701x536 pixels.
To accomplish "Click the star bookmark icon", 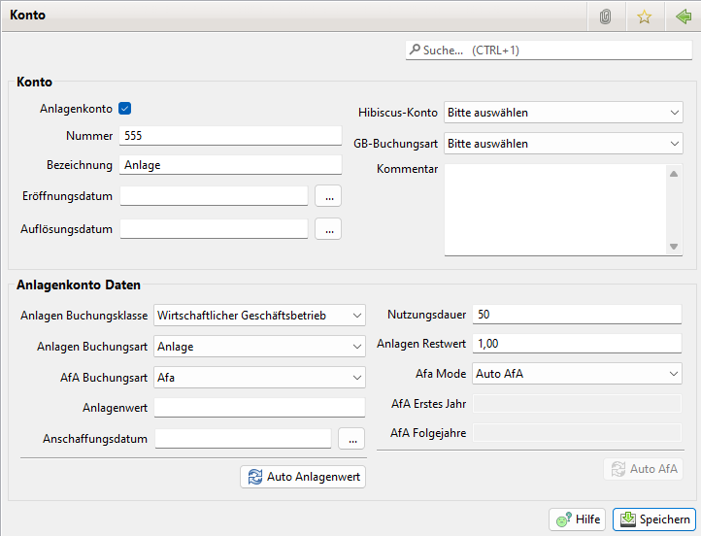I will coord(643,17).
